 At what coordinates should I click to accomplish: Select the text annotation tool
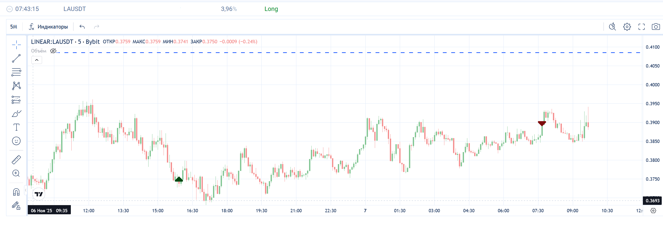16,127
